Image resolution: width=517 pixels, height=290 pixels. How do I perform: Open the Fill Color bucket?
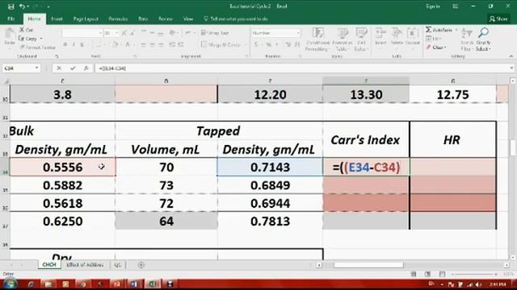tap(115, 44)
